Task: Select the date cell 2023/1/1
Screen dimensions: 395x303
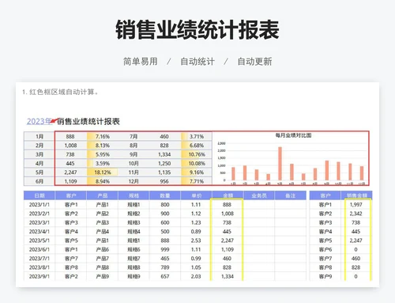Action: coord(39,205)
